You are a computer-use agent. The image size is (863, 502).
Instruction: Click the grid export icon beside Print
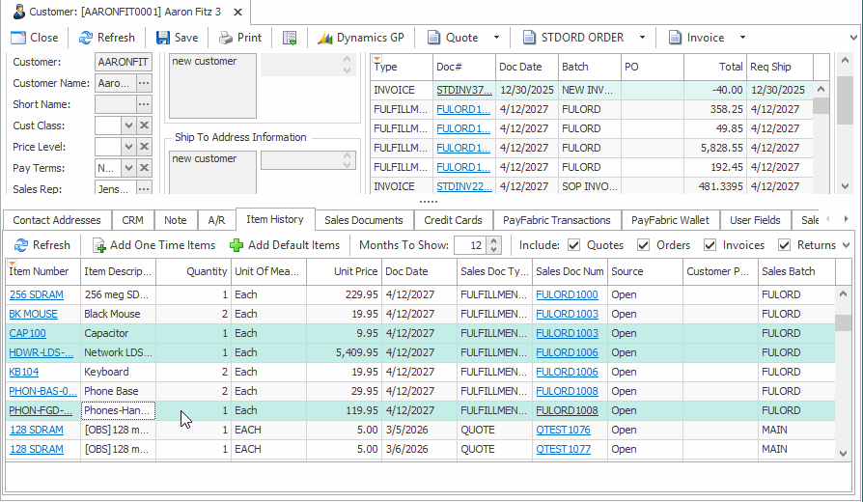point(290,38)
